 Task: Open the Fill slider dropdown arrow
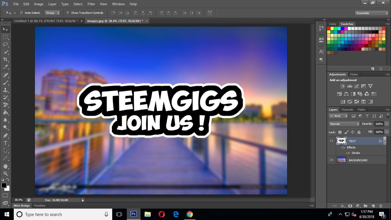(x=387, y=132)
